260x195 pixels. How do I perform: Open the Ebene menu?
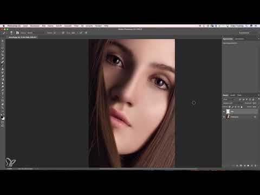[50, 26]
